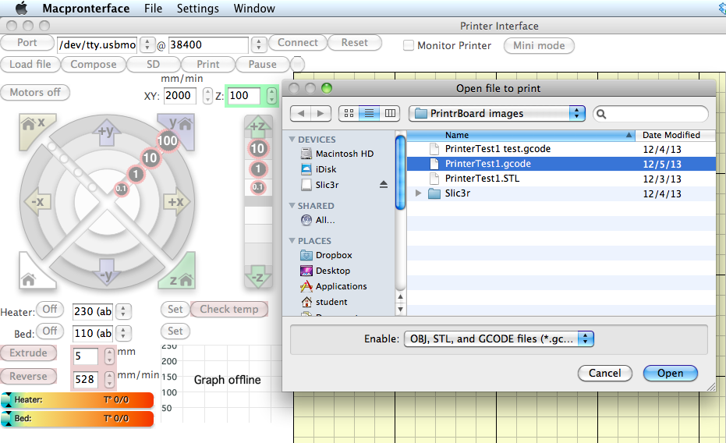Image resolution: width=726 pixels, height=443 pixels.
Task: Select Z 1 mm step bubble
Action: point(258,169)
